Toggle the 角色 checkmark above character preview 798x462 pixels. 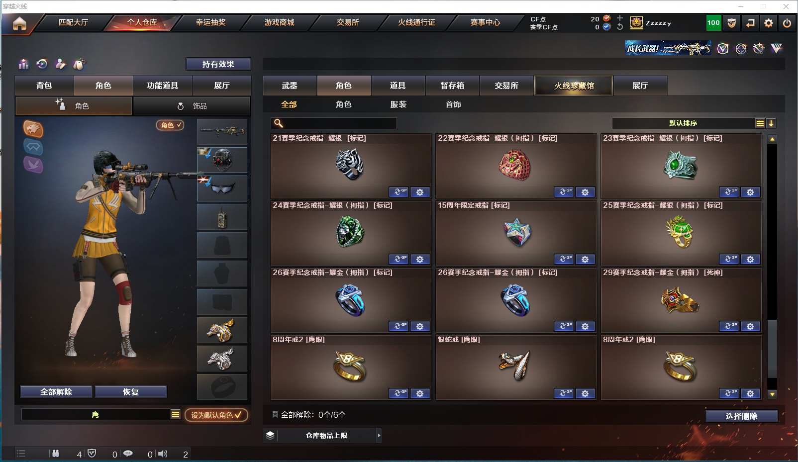[x=170, y=125]
